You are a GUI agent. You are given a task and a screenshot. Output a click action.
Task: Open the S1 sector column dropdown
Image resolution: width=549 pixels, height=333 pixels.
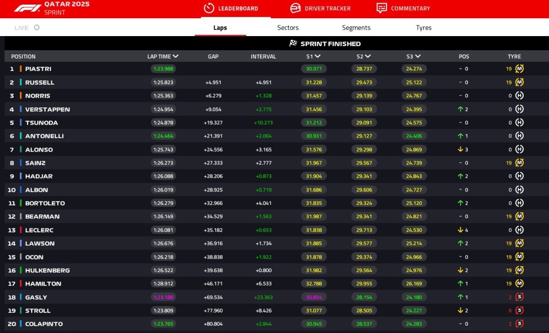tap(318, 57)
